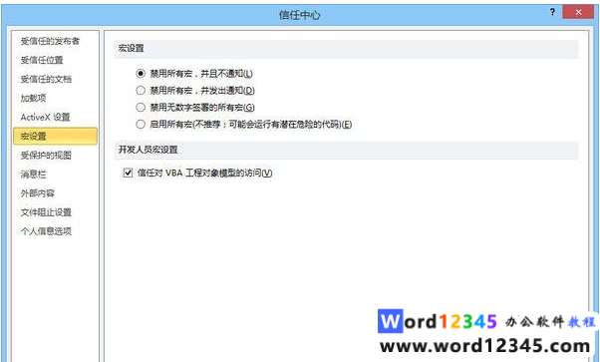
Task: Close the 信任中心 dialog
Action: point(578,12)
